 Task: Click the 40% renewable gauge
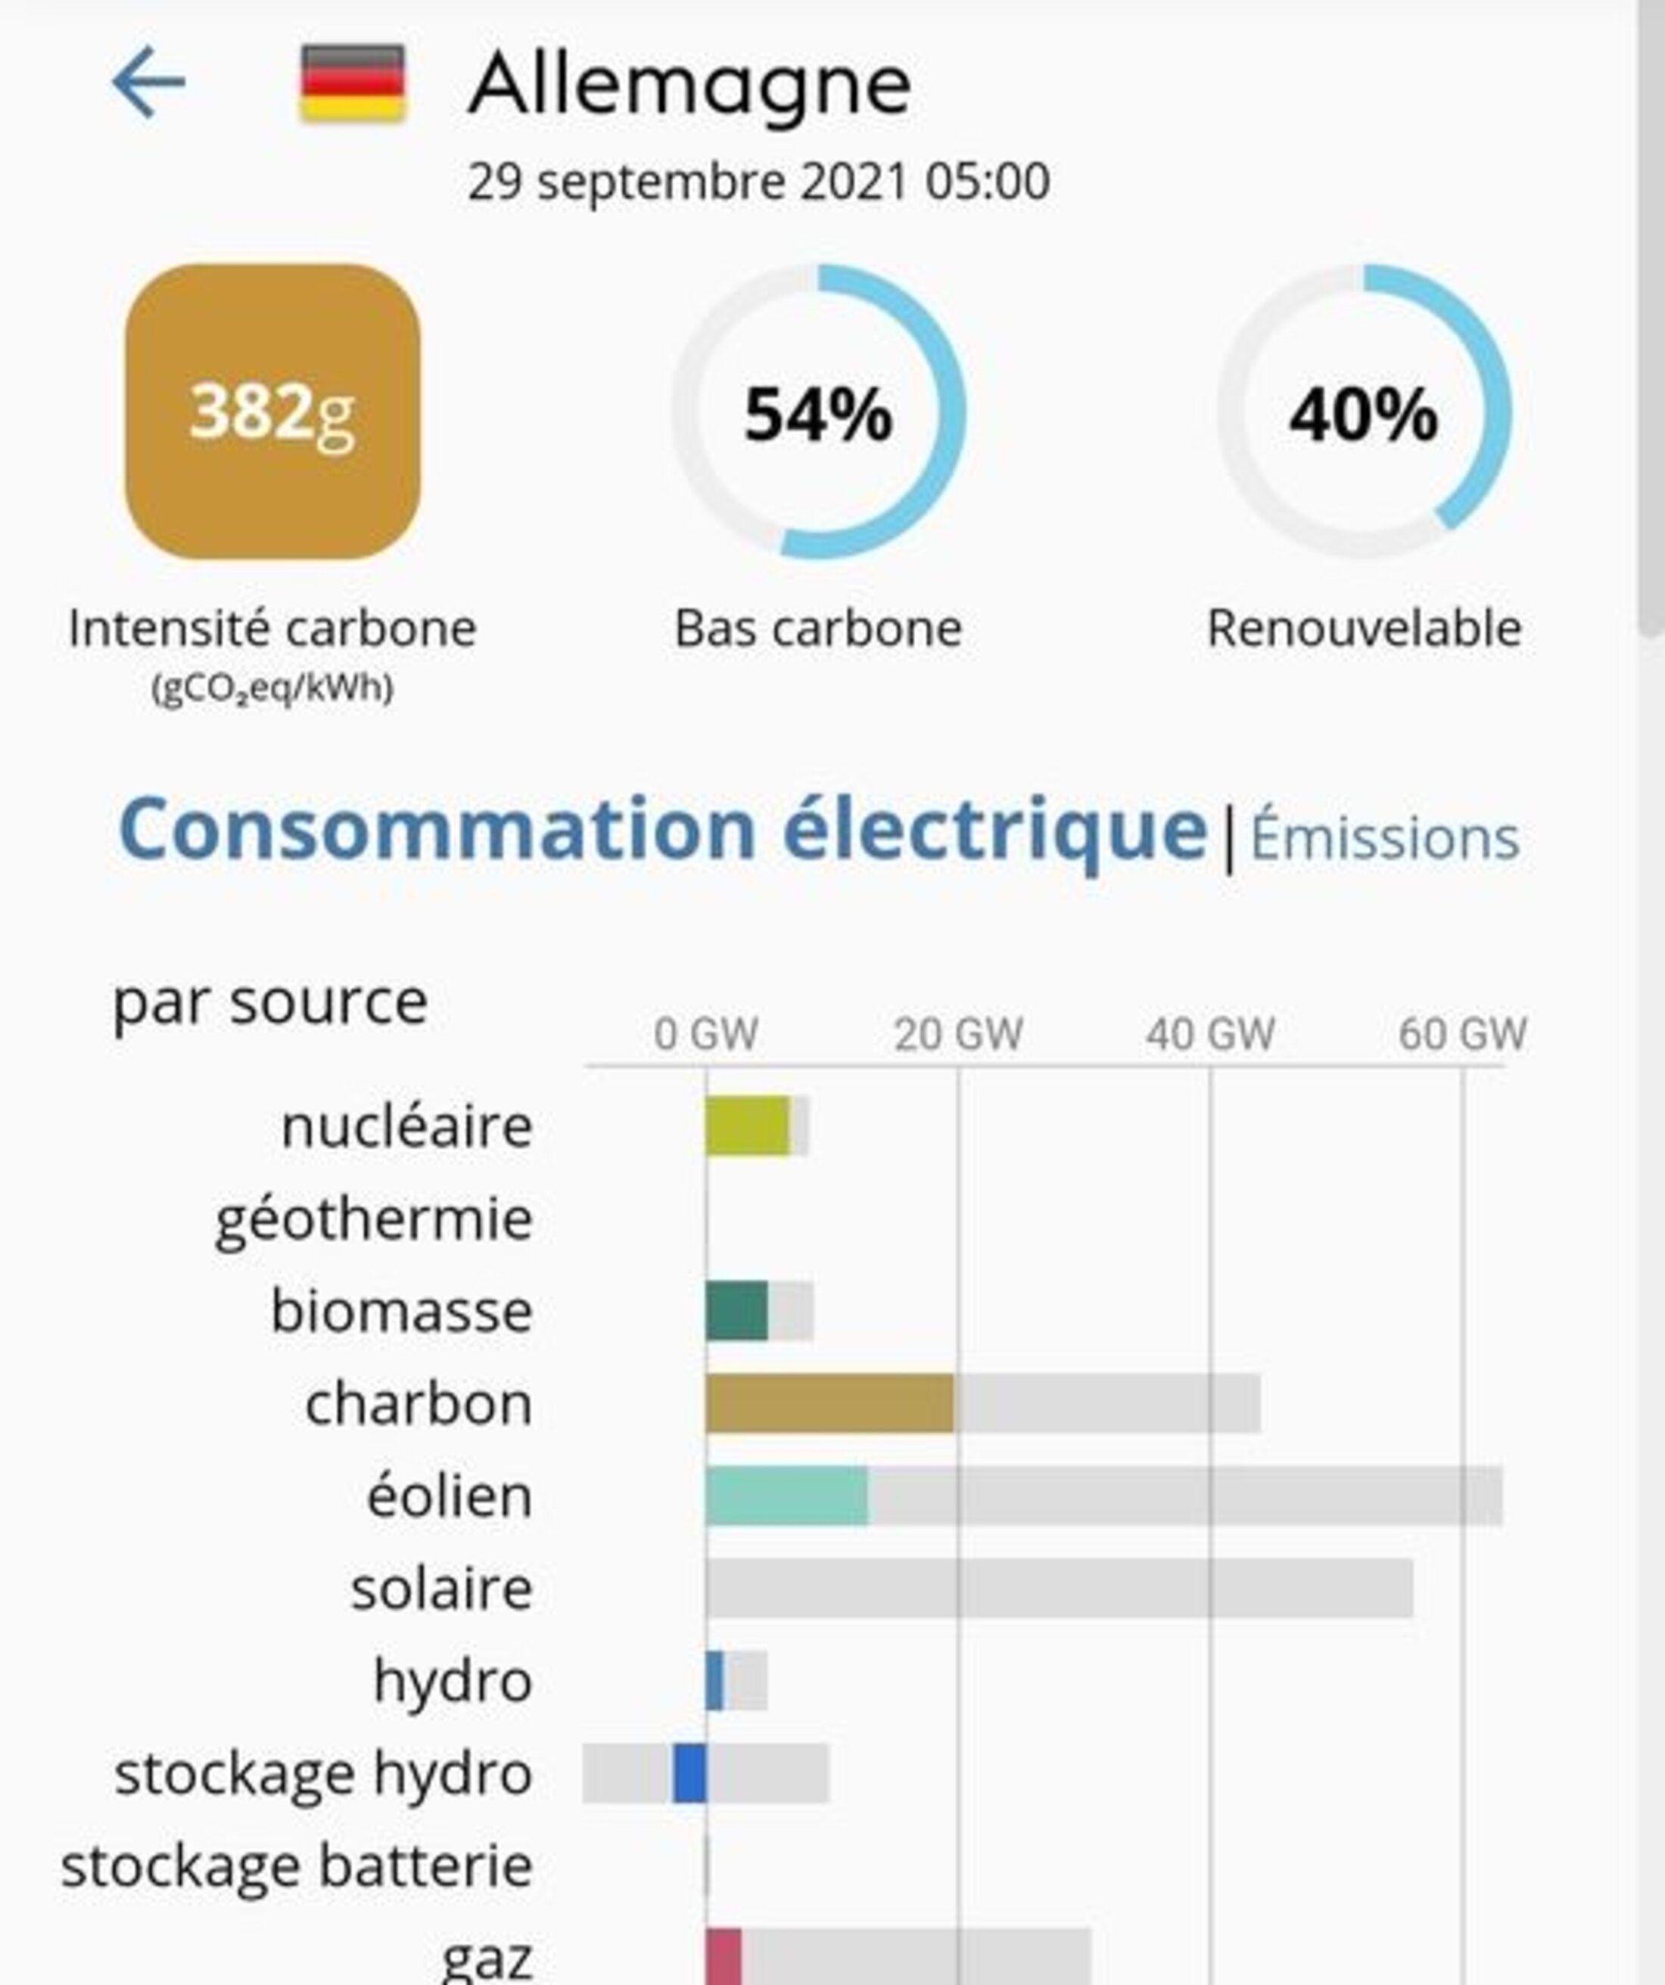(x=1363, y=412)
